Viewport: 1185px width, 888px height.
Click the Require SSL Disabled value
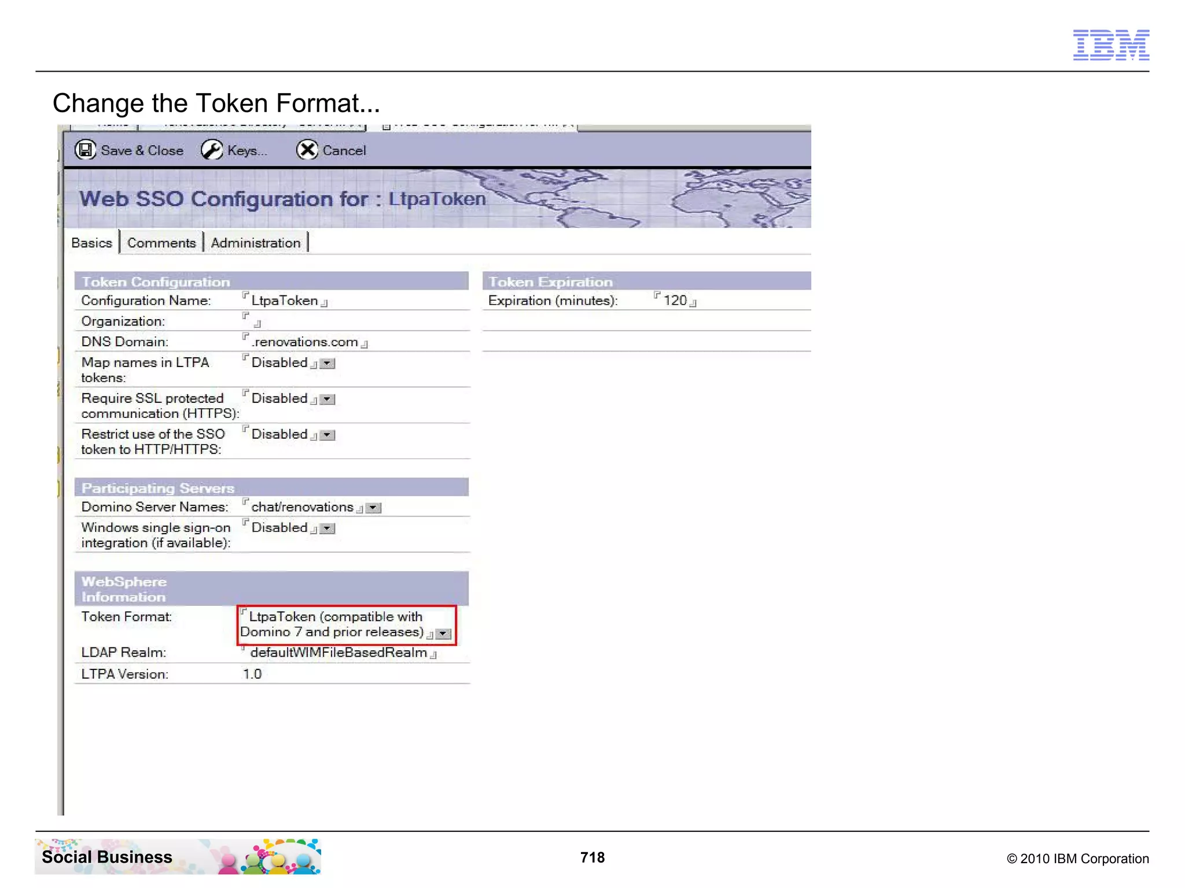(x=279, y=398)
